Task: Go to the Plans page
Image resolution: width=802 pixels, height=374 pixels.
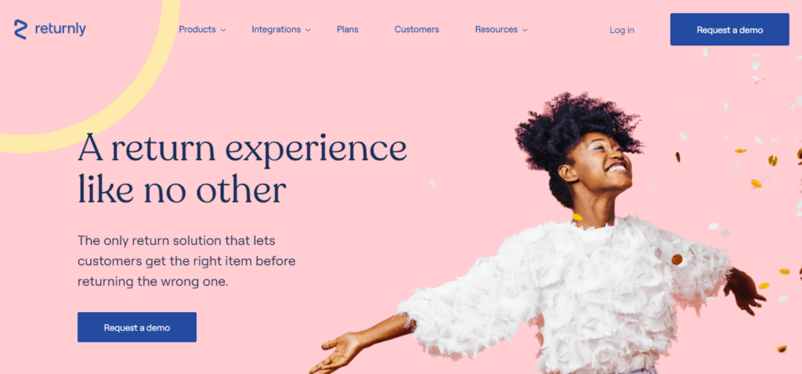Action: [x=347, y=30]
